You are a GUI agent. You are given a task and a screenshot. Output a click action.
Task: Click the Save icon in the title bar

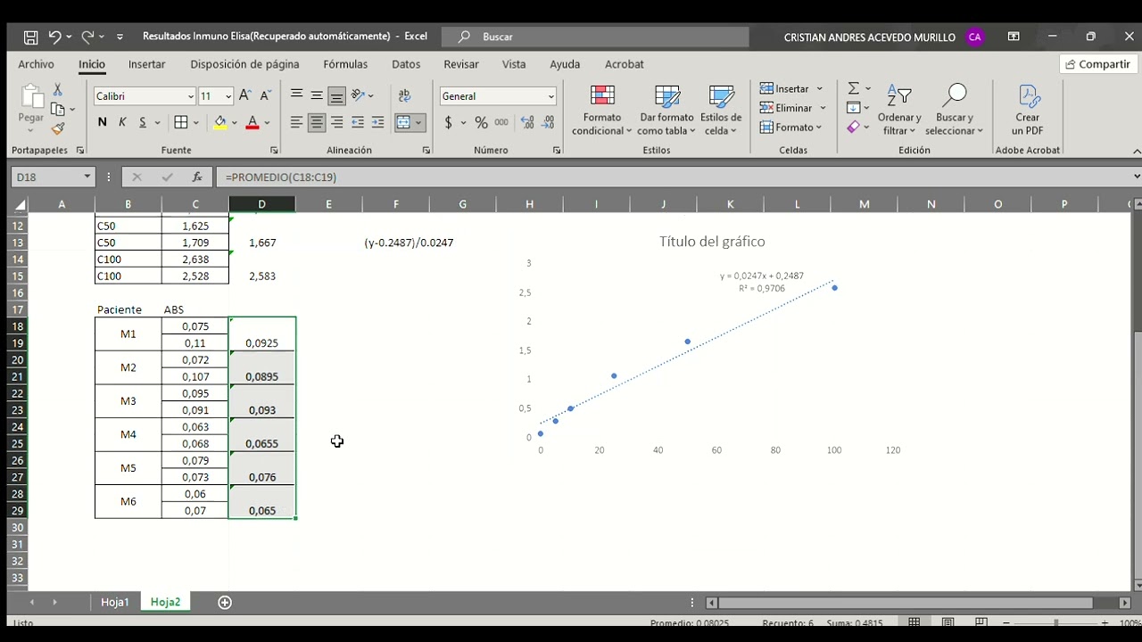(x=30, y=37)
